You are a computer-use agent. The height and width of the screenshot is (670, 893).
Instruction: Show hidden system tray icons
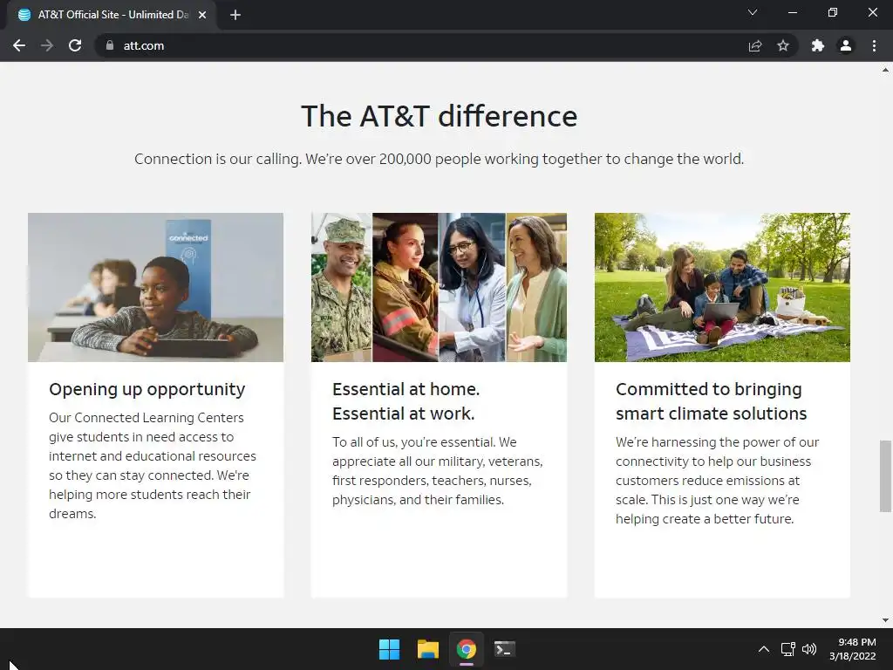[764, 649]
